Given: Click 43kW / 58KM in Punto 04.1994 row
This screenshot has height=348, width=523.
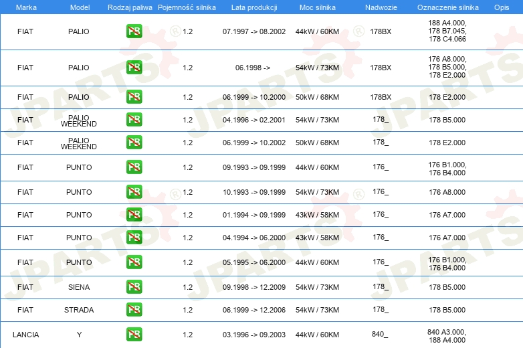Looking at the screenshot, I should point(317,238).
